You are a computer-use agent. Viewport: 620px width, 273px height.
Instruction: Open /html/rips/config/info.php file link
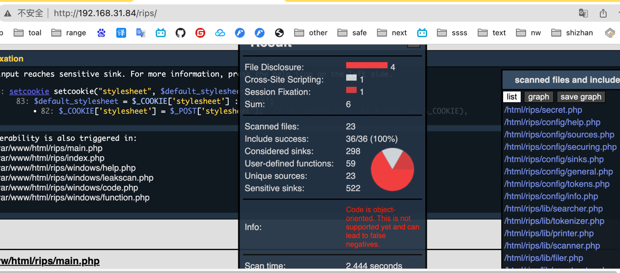[x=551, y=196]
